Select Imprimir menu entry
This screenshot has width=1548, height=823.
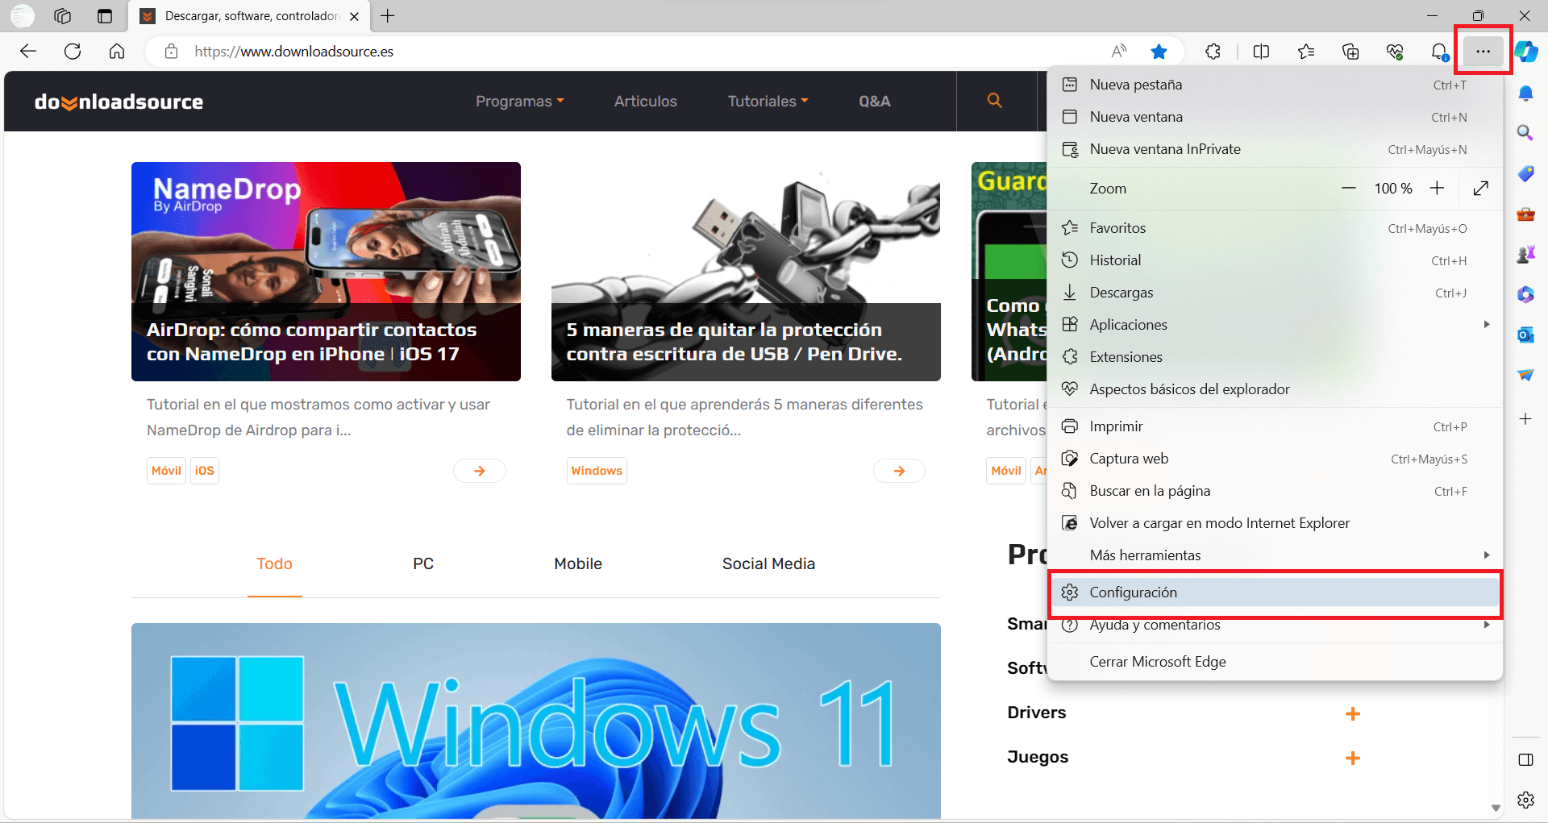(x=1275, y=426)
